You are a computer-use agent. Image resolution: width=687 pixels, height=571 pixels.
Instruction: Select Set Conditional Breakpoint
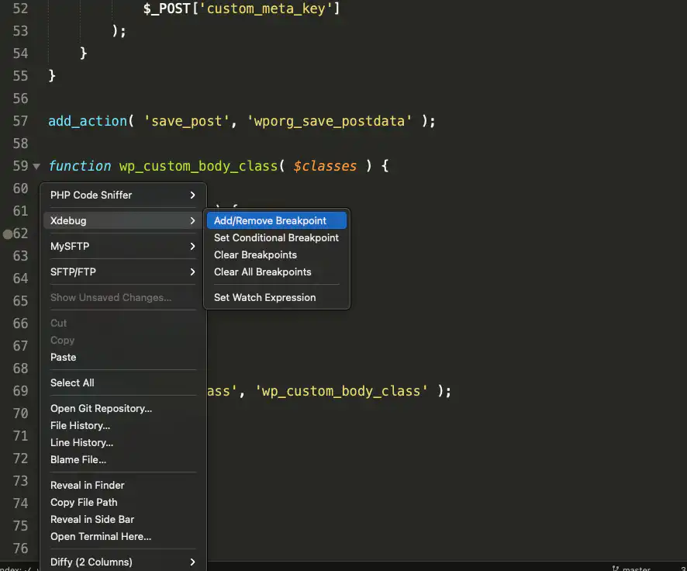pyautogui.click(x=276, y=237)
